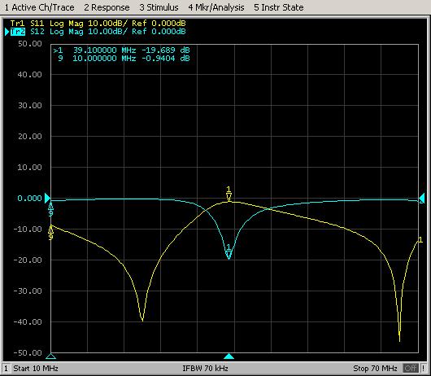Click the outlined stimulus triangle at start
Screen dimensions: 431x376
(x=51, y=356)
